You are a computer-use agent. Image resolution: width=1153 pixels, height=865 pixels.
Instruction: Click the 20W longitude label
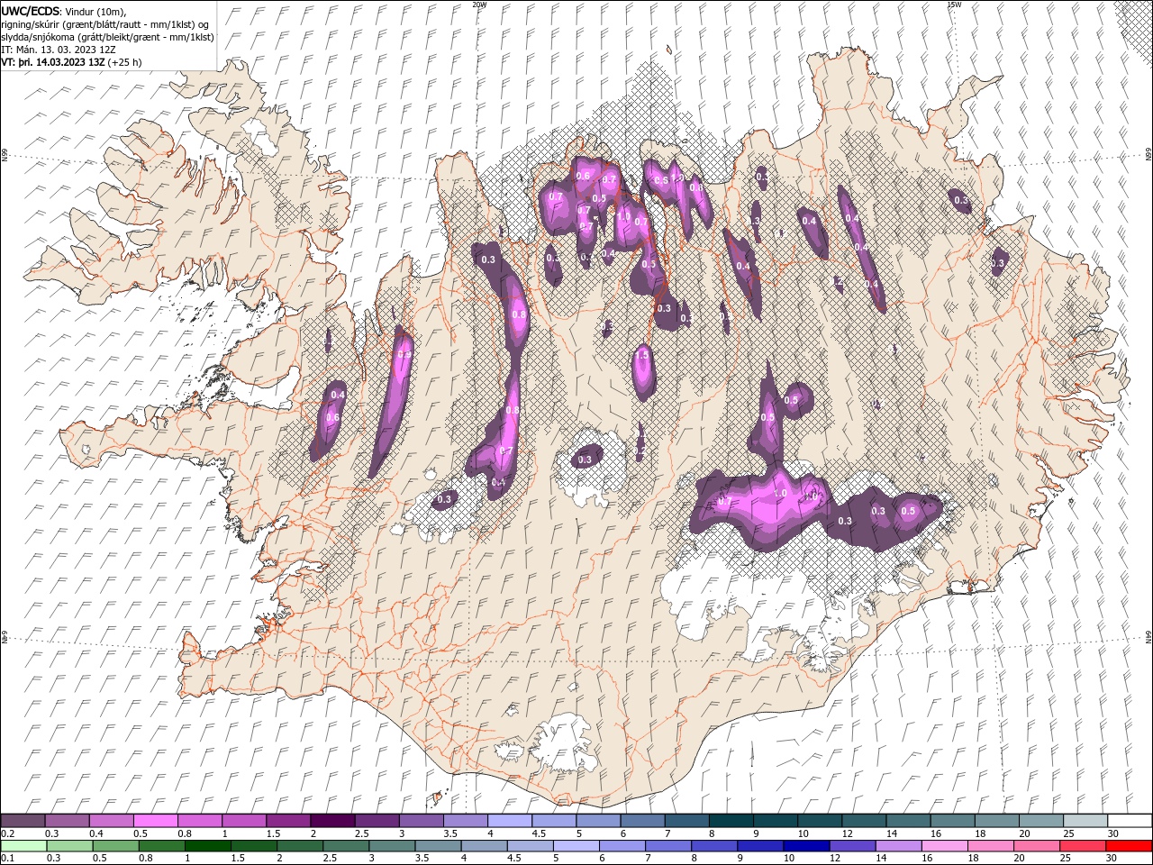(x=479, y=4)
